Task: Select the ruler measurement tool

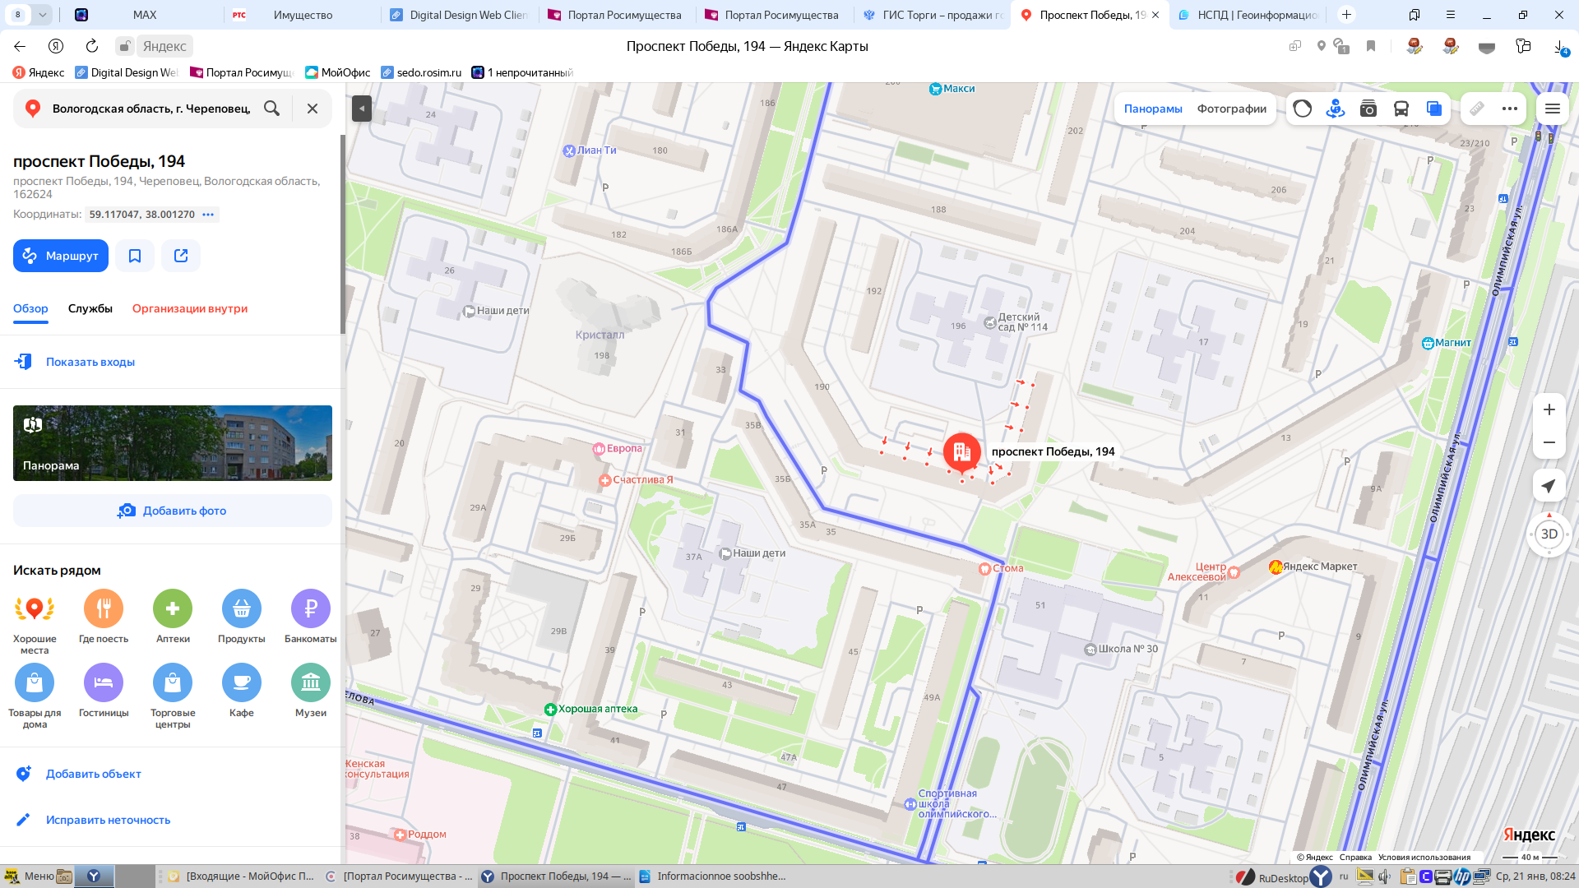Action: (x=1477, y=109)
